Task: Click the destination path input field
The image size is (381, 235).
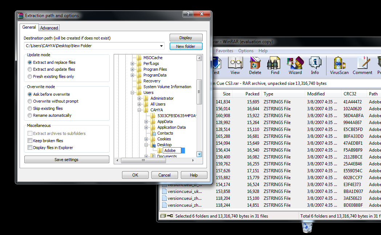Action: (94, 46)
